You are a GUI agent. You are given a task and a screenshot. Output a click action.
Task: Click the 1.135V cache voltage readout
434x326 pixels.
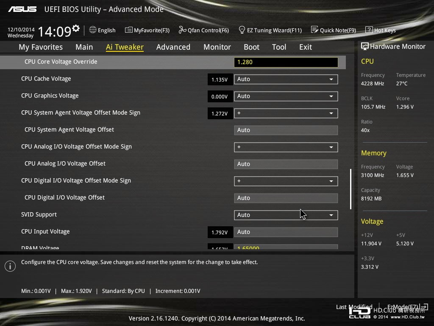click(x=220, y=79)
